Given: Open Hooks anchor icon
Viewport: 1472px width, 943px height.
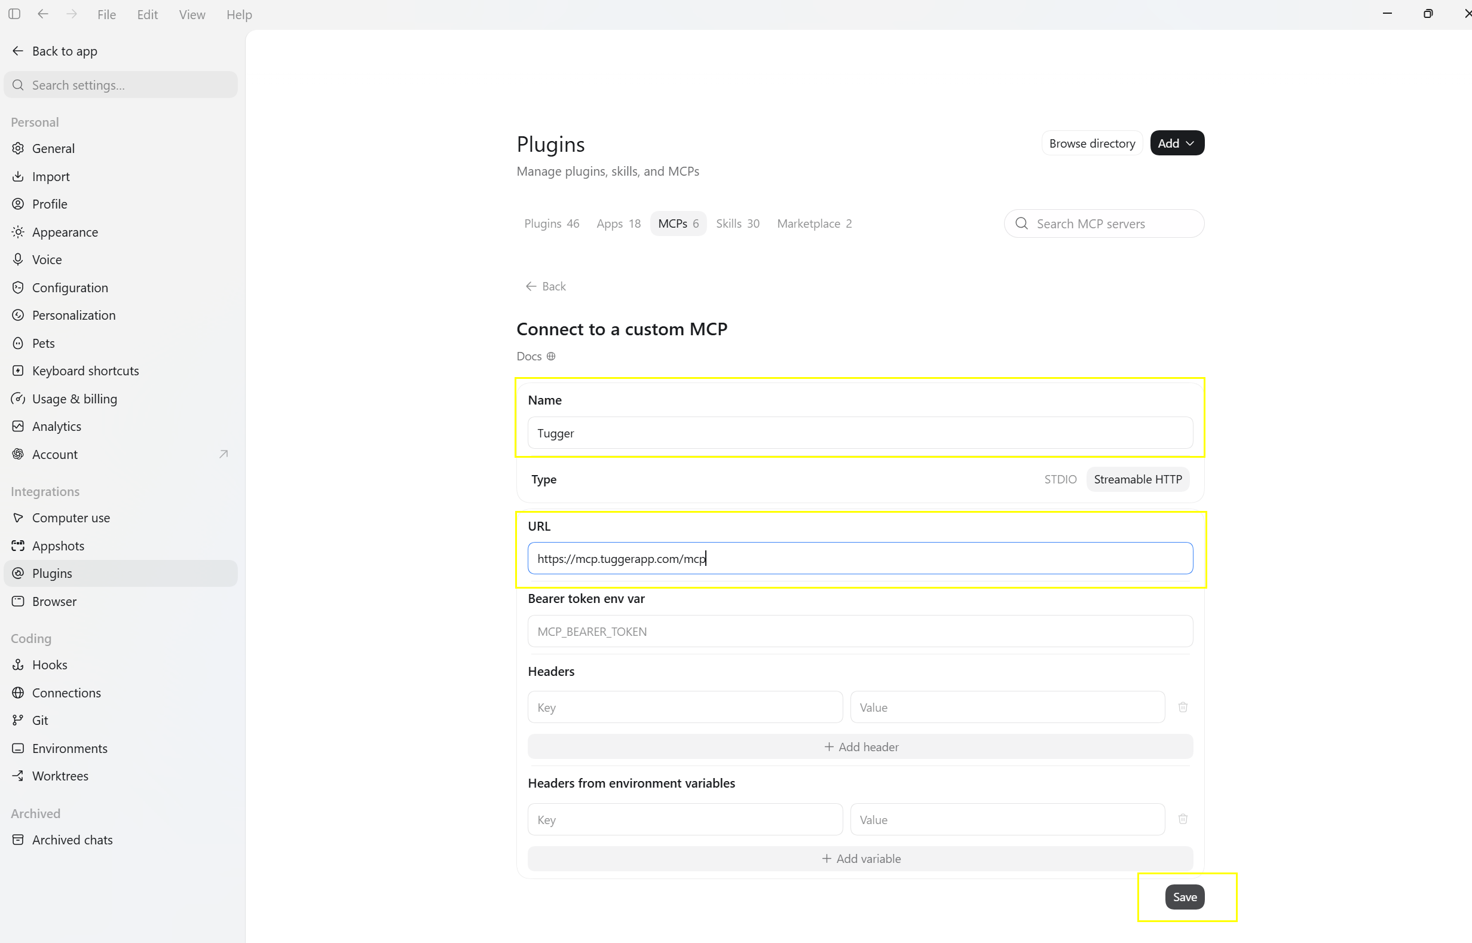Looking at the screenshot, I should (19, 665).
